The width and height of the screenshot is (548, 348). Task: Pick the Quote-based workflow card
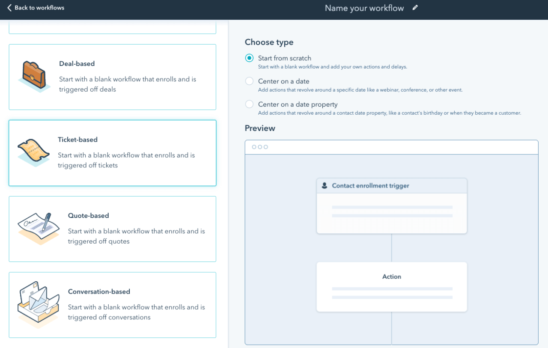[113, 229]
